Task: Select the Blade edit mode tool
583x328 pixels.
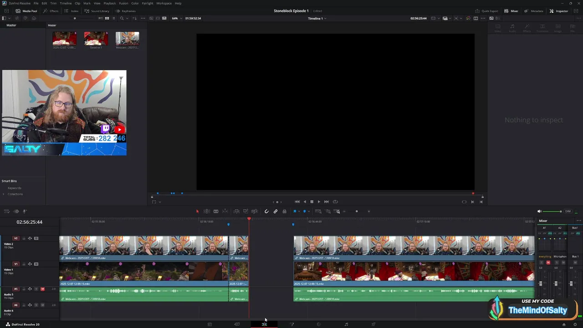Action: [225, 211]
